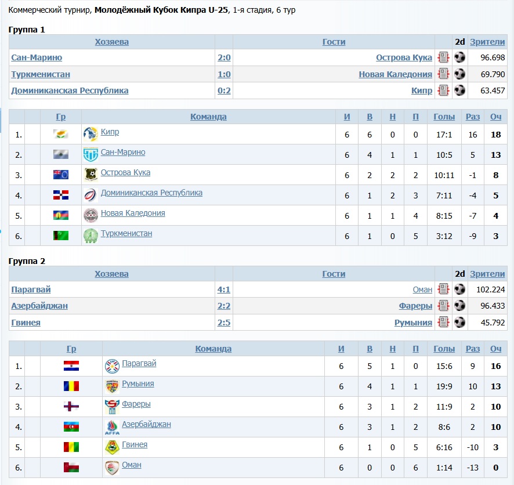
Task: Sort Group 2 standings by Оч column
Action: click(x=496, y=349)
